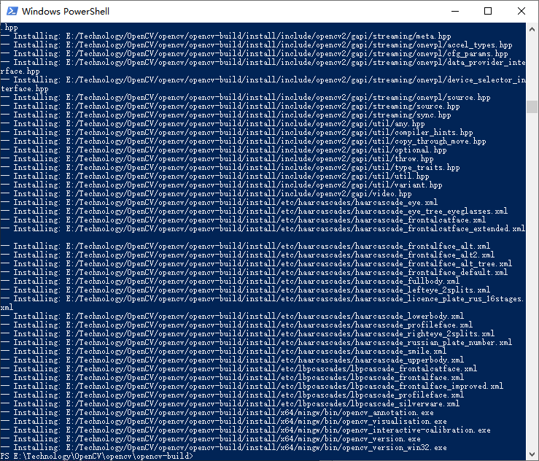
Task: Open the PowerShell icon system menu
Action: click(x=12, y=12)
